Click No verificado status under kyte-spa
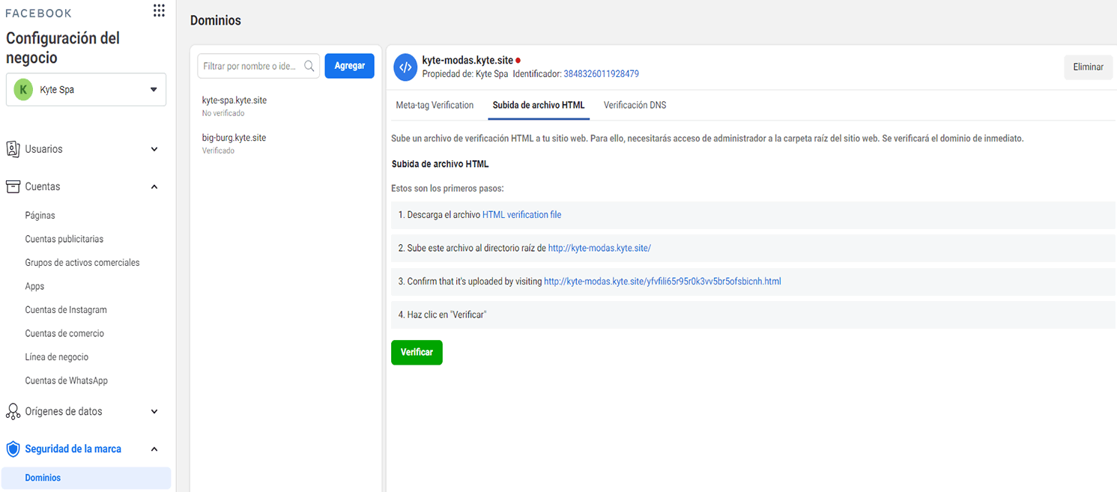Image resolution: width=1117 pixels, height=492 pixels. pos(223,114)
